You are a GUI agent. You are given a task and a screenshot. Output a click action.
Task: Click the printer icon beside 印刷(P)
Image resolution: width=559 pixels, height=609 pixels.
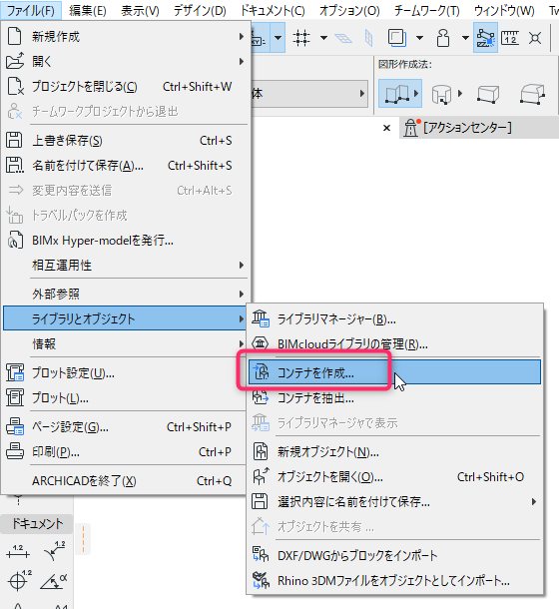point(15,451)
